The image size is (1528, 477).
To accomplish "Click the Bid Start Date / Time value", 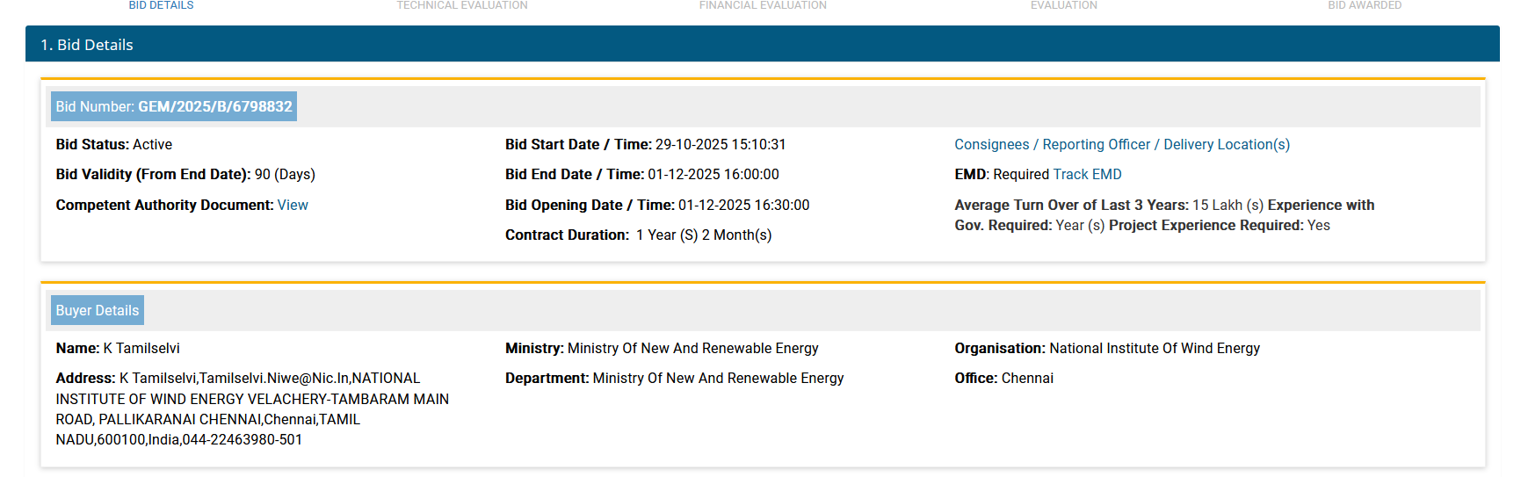I will coord(721,145).
